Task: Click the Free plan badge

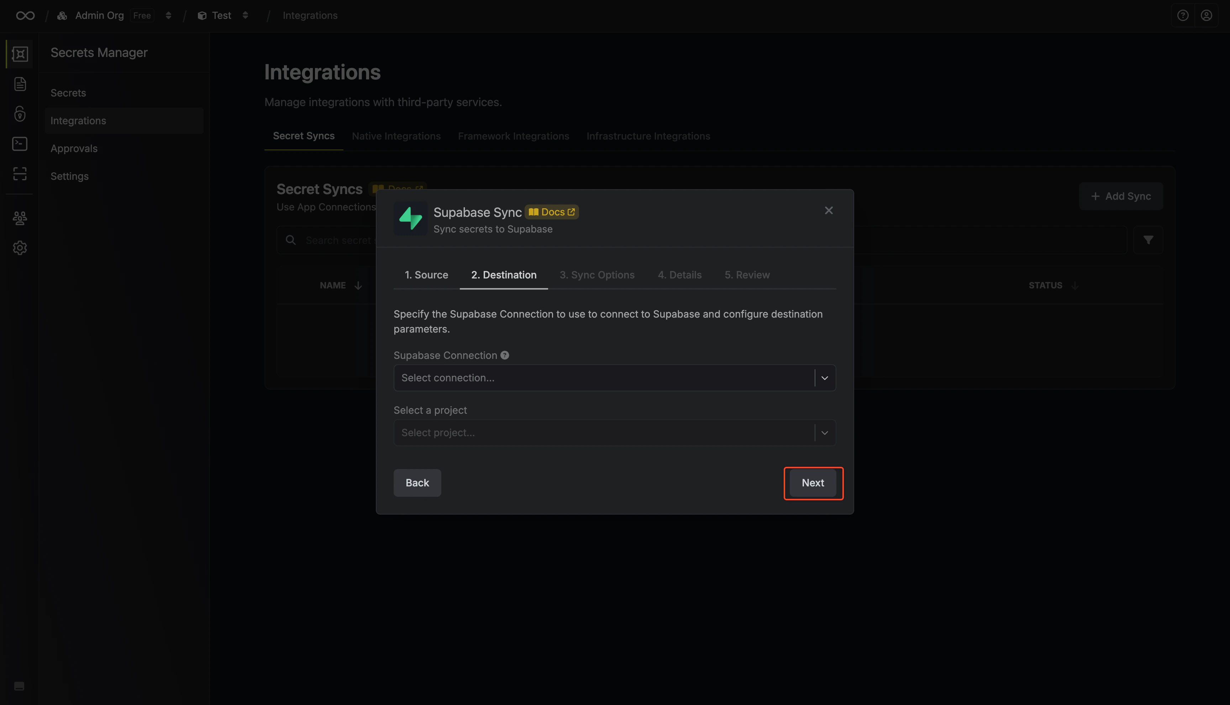Action: [x=142, y=16]
